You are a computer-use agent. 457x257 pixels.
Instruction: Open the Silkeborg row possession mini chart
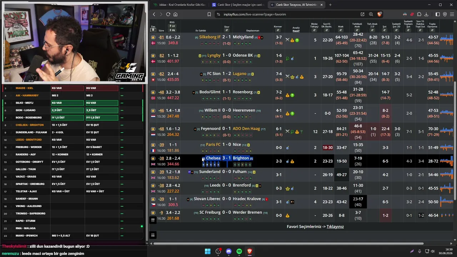446,40
